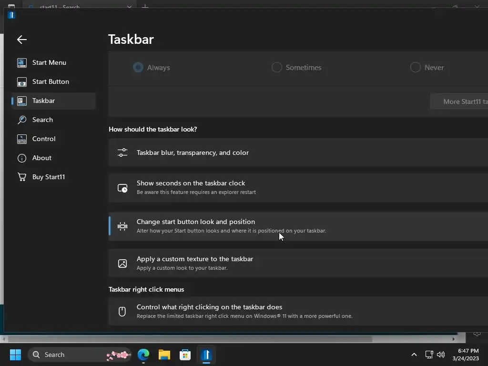Open the Buy Start11 page

tap(53, 177)
